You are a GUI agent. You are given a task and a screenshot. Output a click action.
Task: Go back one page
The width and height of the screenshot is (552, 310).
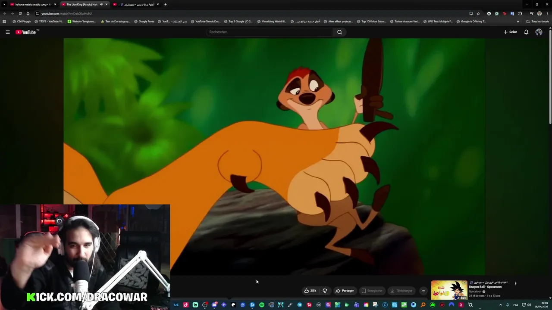tap(5, 13)
